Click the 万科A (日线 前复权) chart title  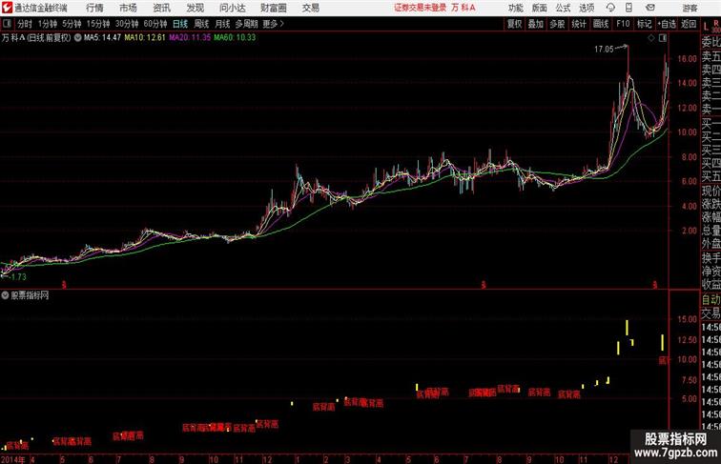[36, 38]
